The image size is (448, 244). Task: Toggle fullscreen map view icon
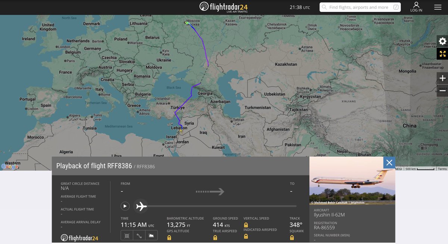pyautogui.click(x=442, y=54)
